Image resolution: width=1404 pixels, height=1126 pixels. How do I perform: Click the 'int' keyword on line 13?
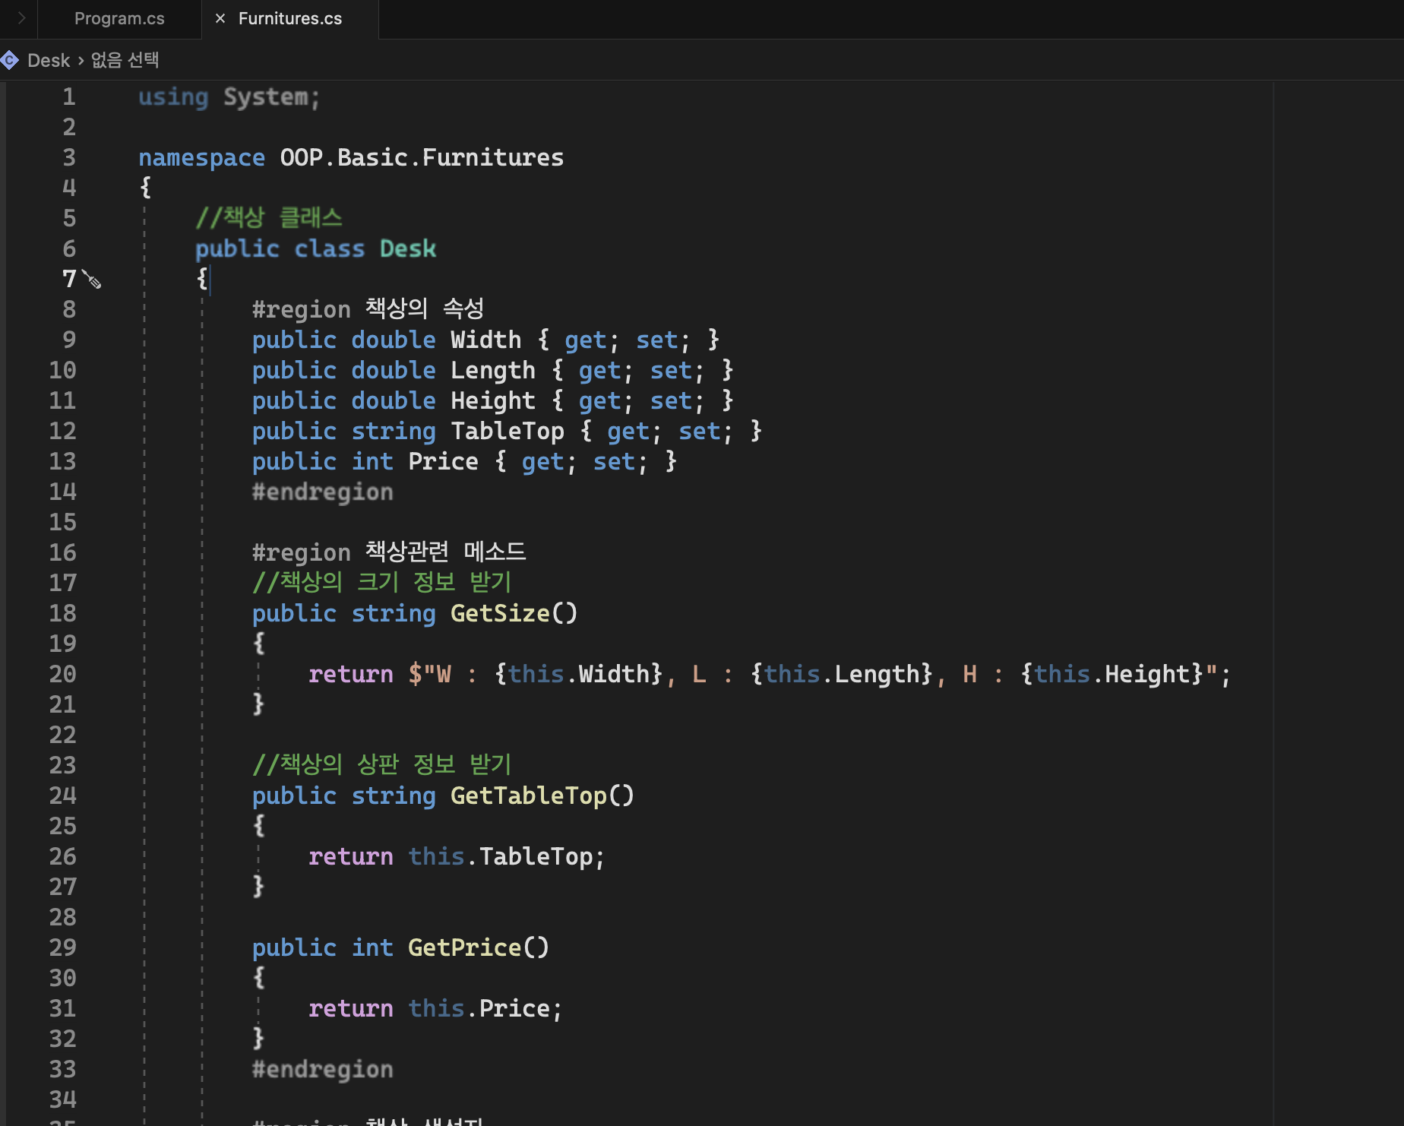pyautogui.click(x=372, y=462)
